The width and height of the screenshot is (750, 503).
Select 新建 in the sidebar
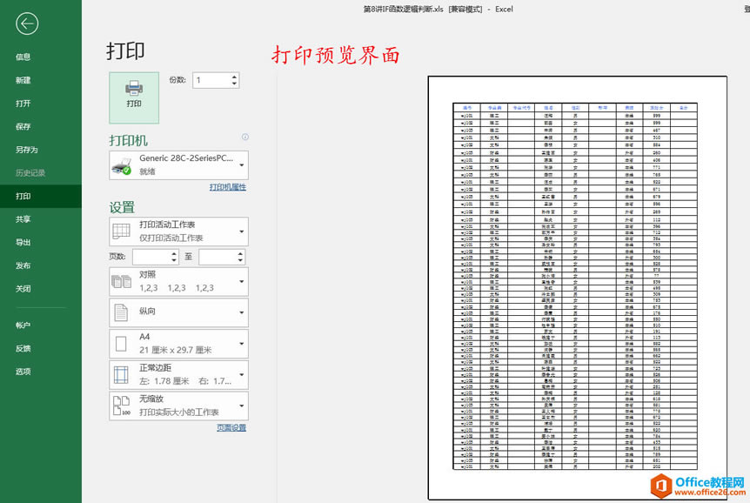point(41,80)
